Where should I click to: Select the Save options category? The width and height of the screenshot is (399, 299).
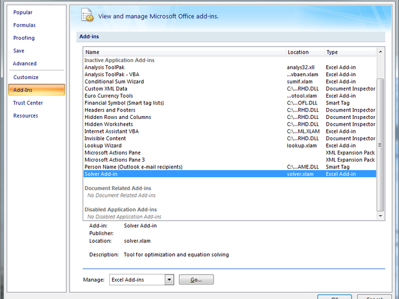19,51
